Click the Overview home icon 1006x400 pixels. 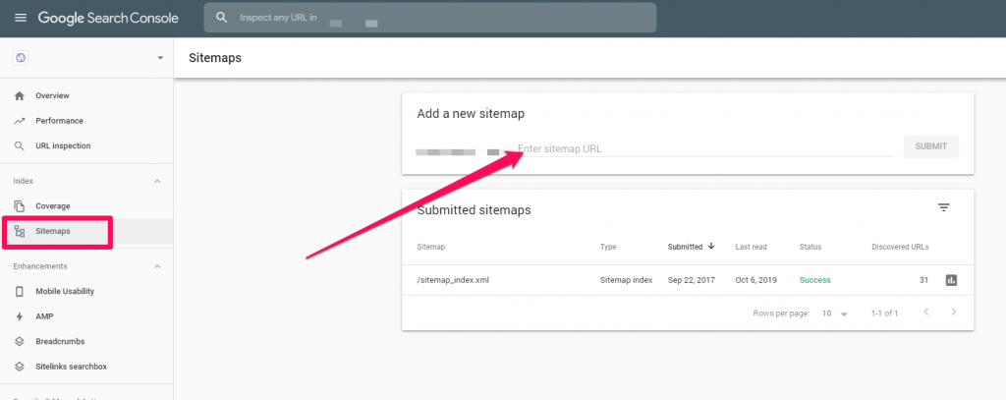(x=20, y=95)
